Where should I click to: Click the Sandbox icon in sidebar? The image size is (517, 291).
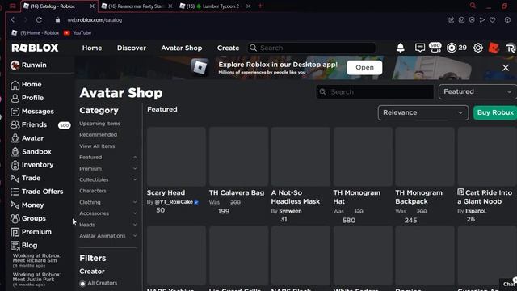point(15,152)
